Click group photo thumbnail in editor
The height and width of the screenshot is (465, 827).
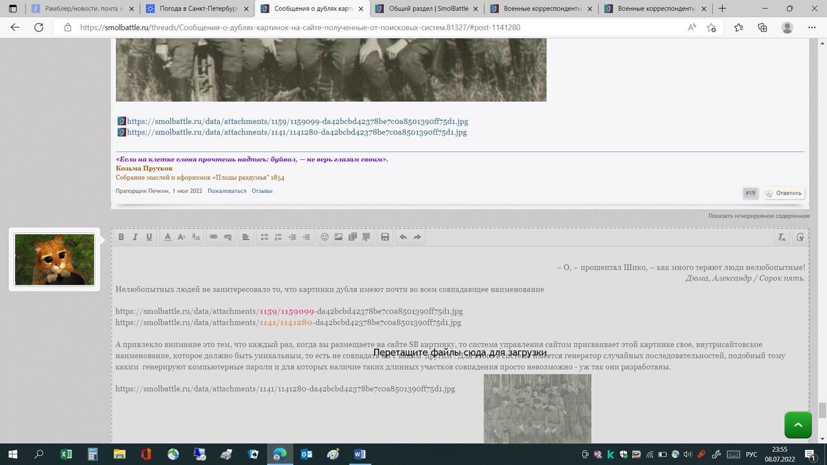pyautogui.click(x=538, y=409)
